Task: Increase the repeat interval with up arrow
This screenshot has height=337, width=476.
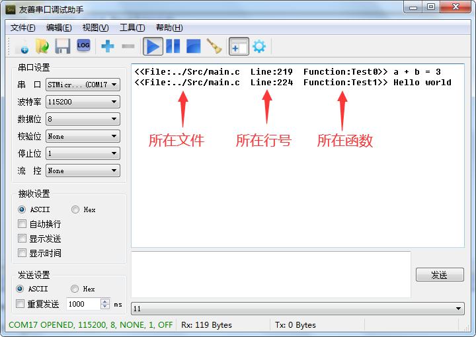Action: coord(105,301)
